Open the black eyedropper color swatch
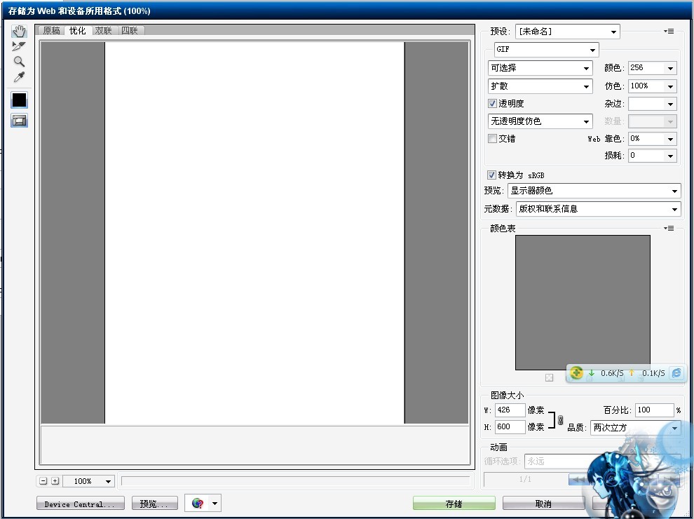The width and height of the screenshot is (694, 519). [x=19, y=100]
